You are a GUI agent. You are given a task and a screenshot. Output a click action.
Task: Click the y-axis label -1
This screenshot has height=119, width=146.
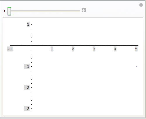27,67
